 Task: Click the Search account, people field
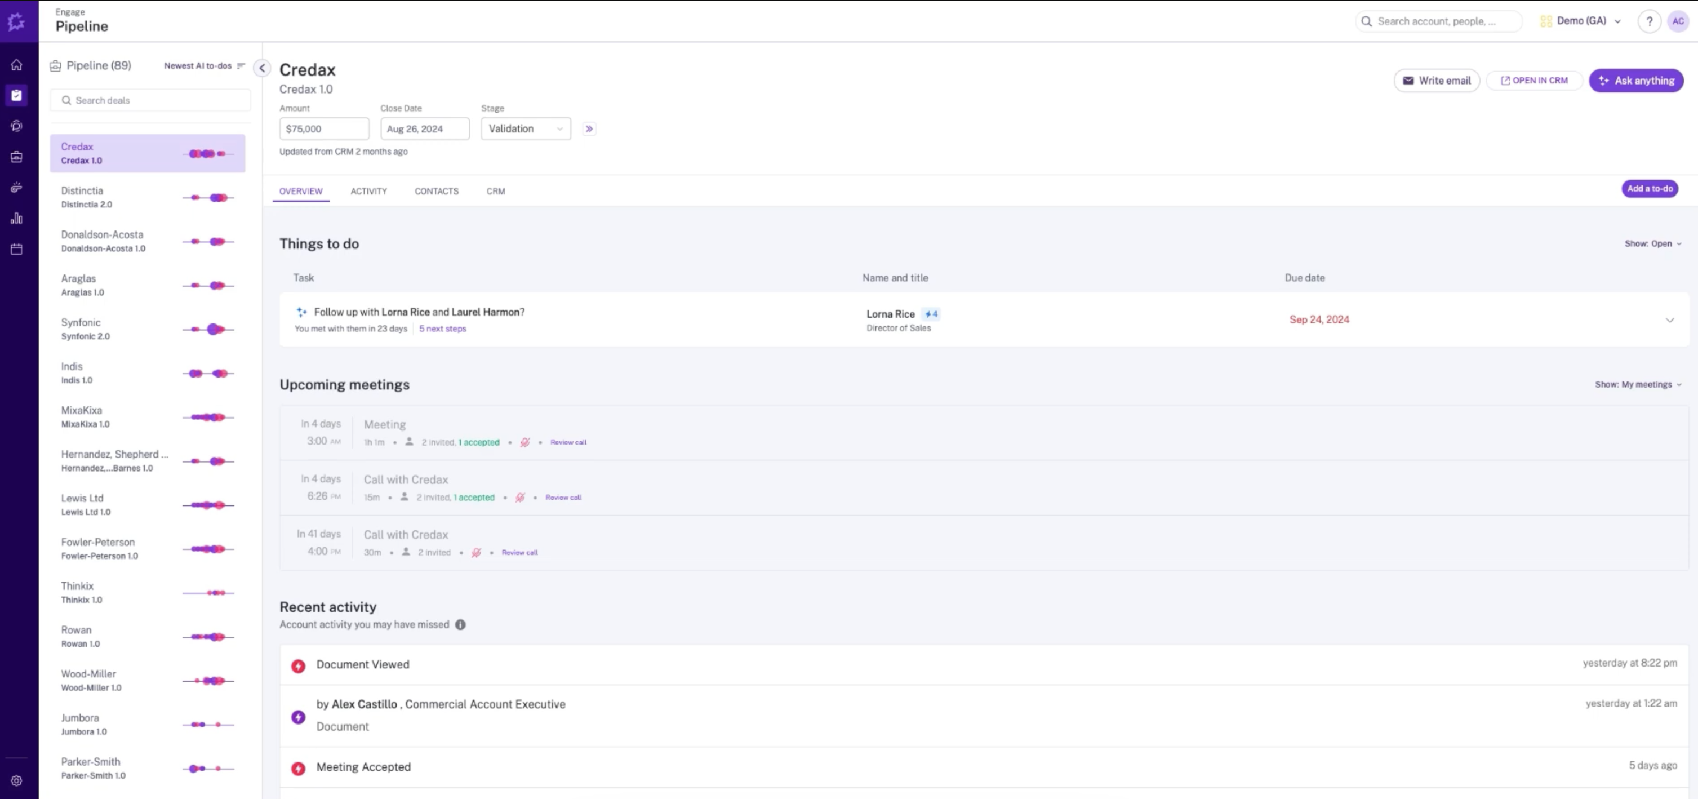[1439, 21]
